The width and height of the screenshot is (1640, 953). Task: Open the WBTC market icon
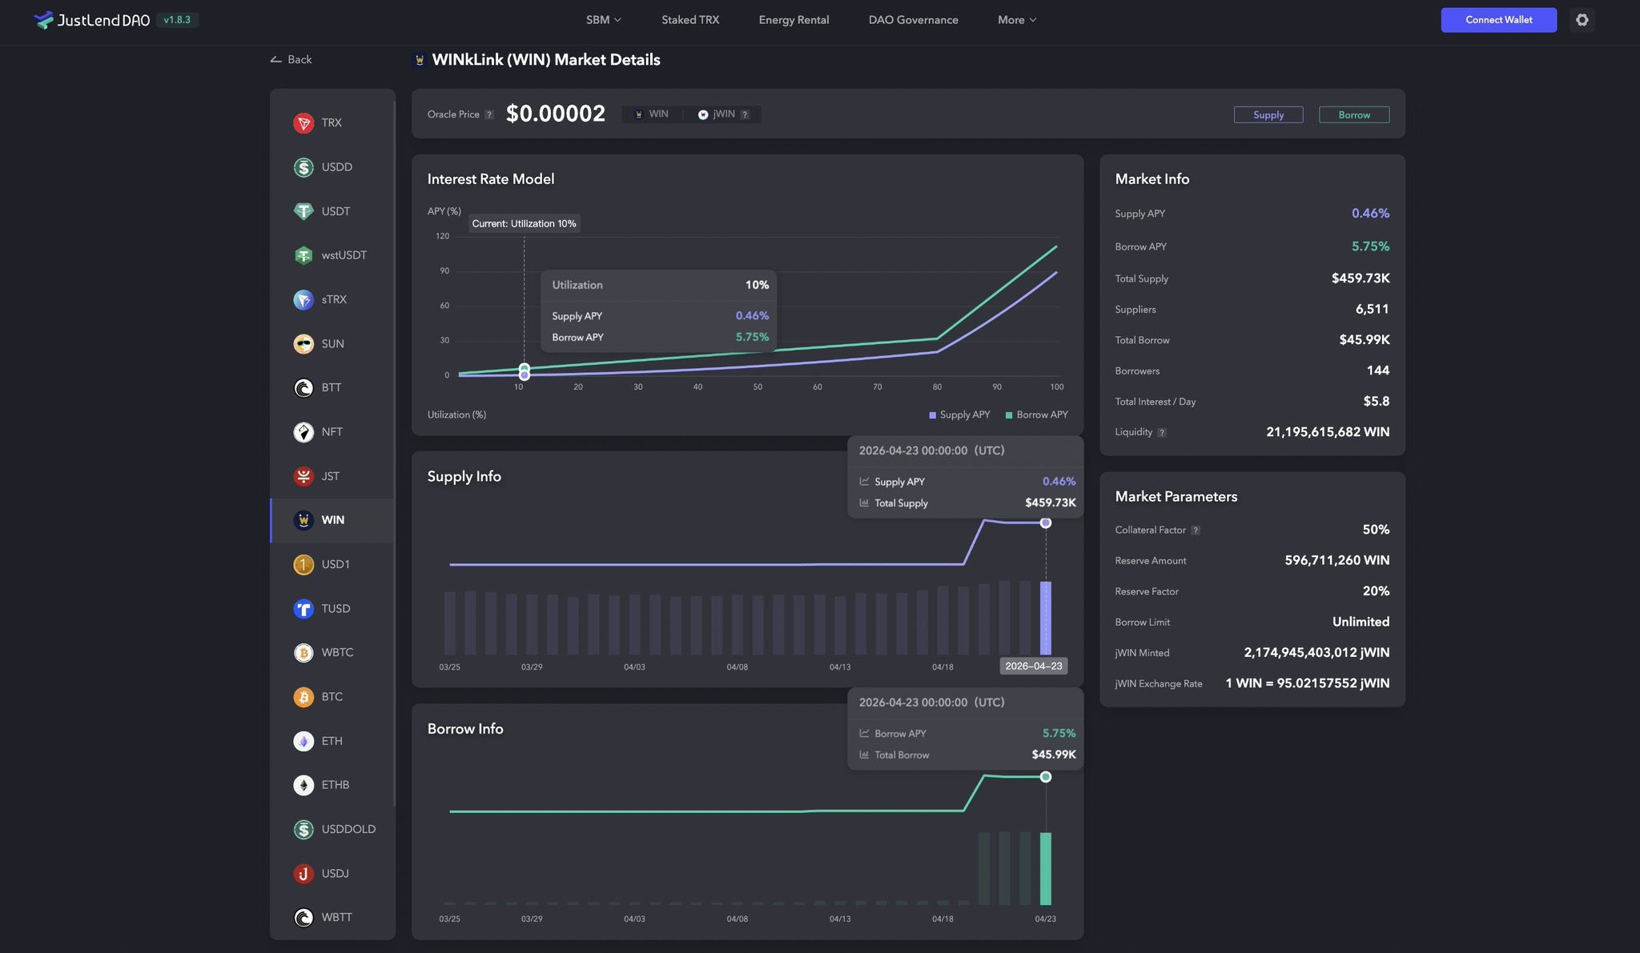(303, 653)
